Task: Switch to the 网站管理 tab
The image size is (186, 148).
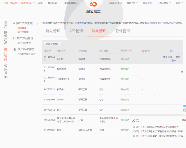Action: pos(53,31)
